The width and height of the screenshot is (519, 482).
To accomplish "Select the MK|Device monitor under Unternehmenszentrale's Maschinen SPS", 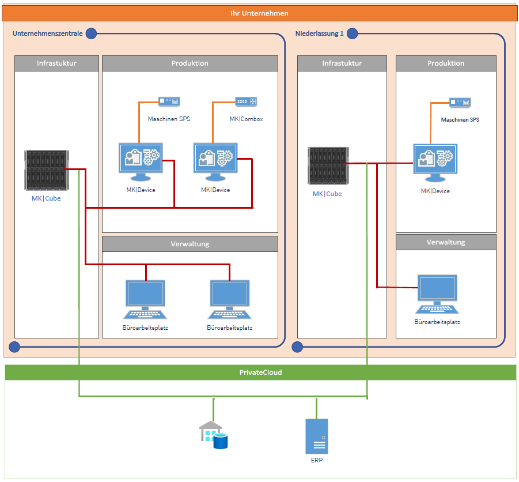I will click(141, 162).
